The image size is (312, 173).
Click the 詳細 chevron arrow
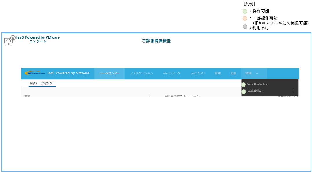(257, 73)
